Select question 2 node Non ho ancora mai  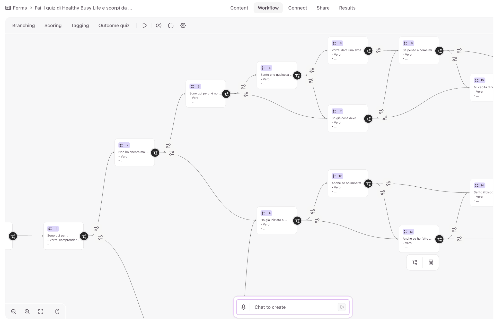pyautogui.click(x=135, y=152)
